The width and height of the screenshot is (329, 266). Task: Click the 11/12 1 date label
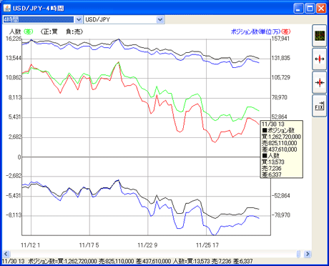click(31, 245)
